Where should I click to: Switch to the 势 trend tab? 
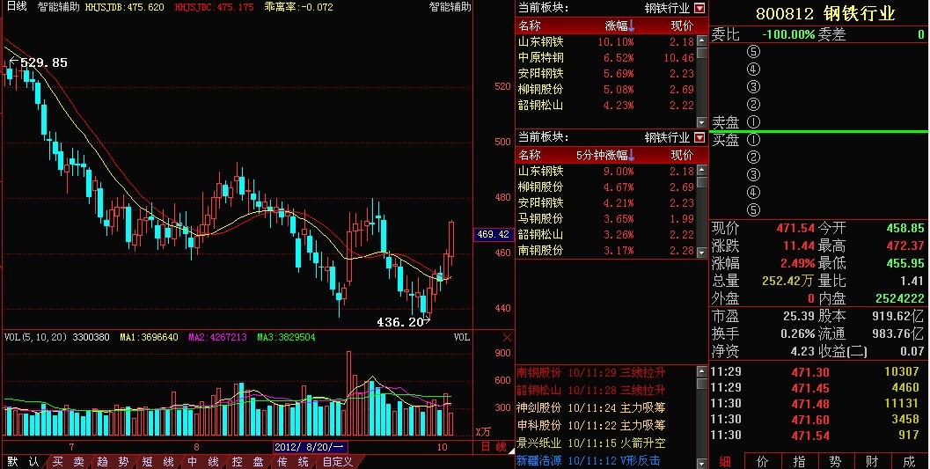click(835, 462)
